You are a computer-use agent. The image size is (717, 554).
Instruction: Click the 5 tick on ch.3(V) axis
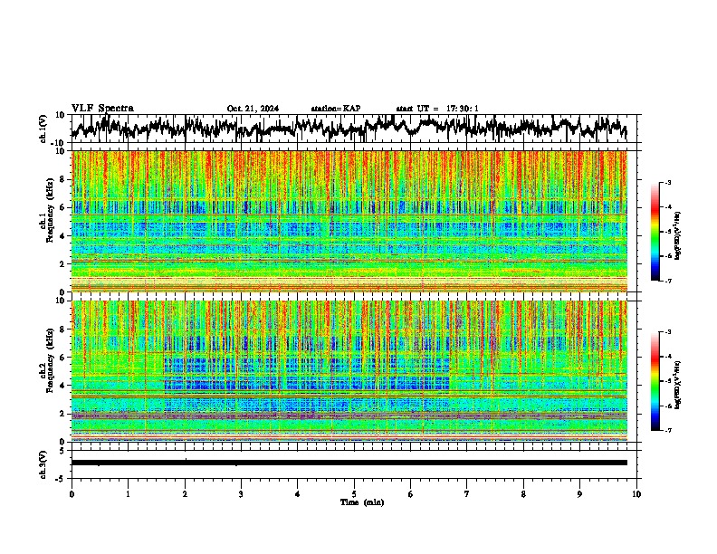click(63, 451)
